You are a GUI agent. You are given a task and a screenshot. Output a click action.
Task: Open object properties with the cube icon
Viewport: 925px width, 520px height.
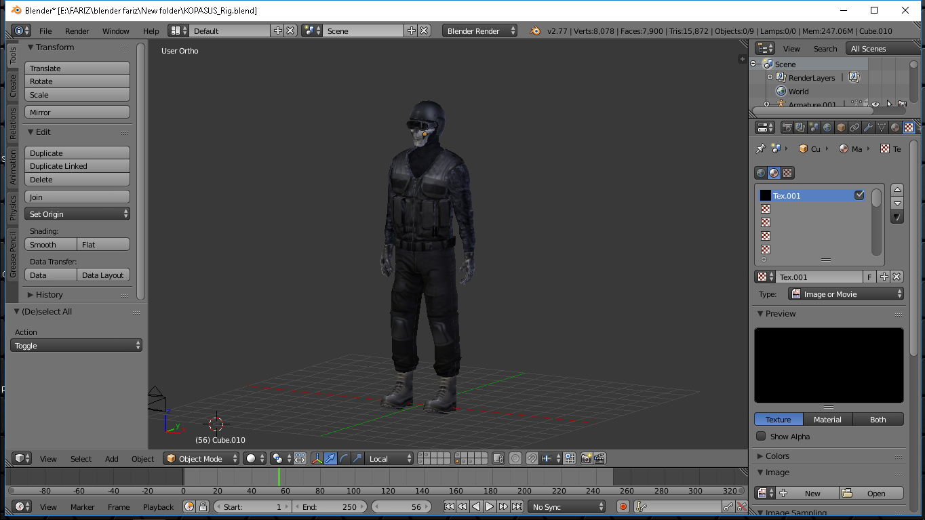pos(841,127)
